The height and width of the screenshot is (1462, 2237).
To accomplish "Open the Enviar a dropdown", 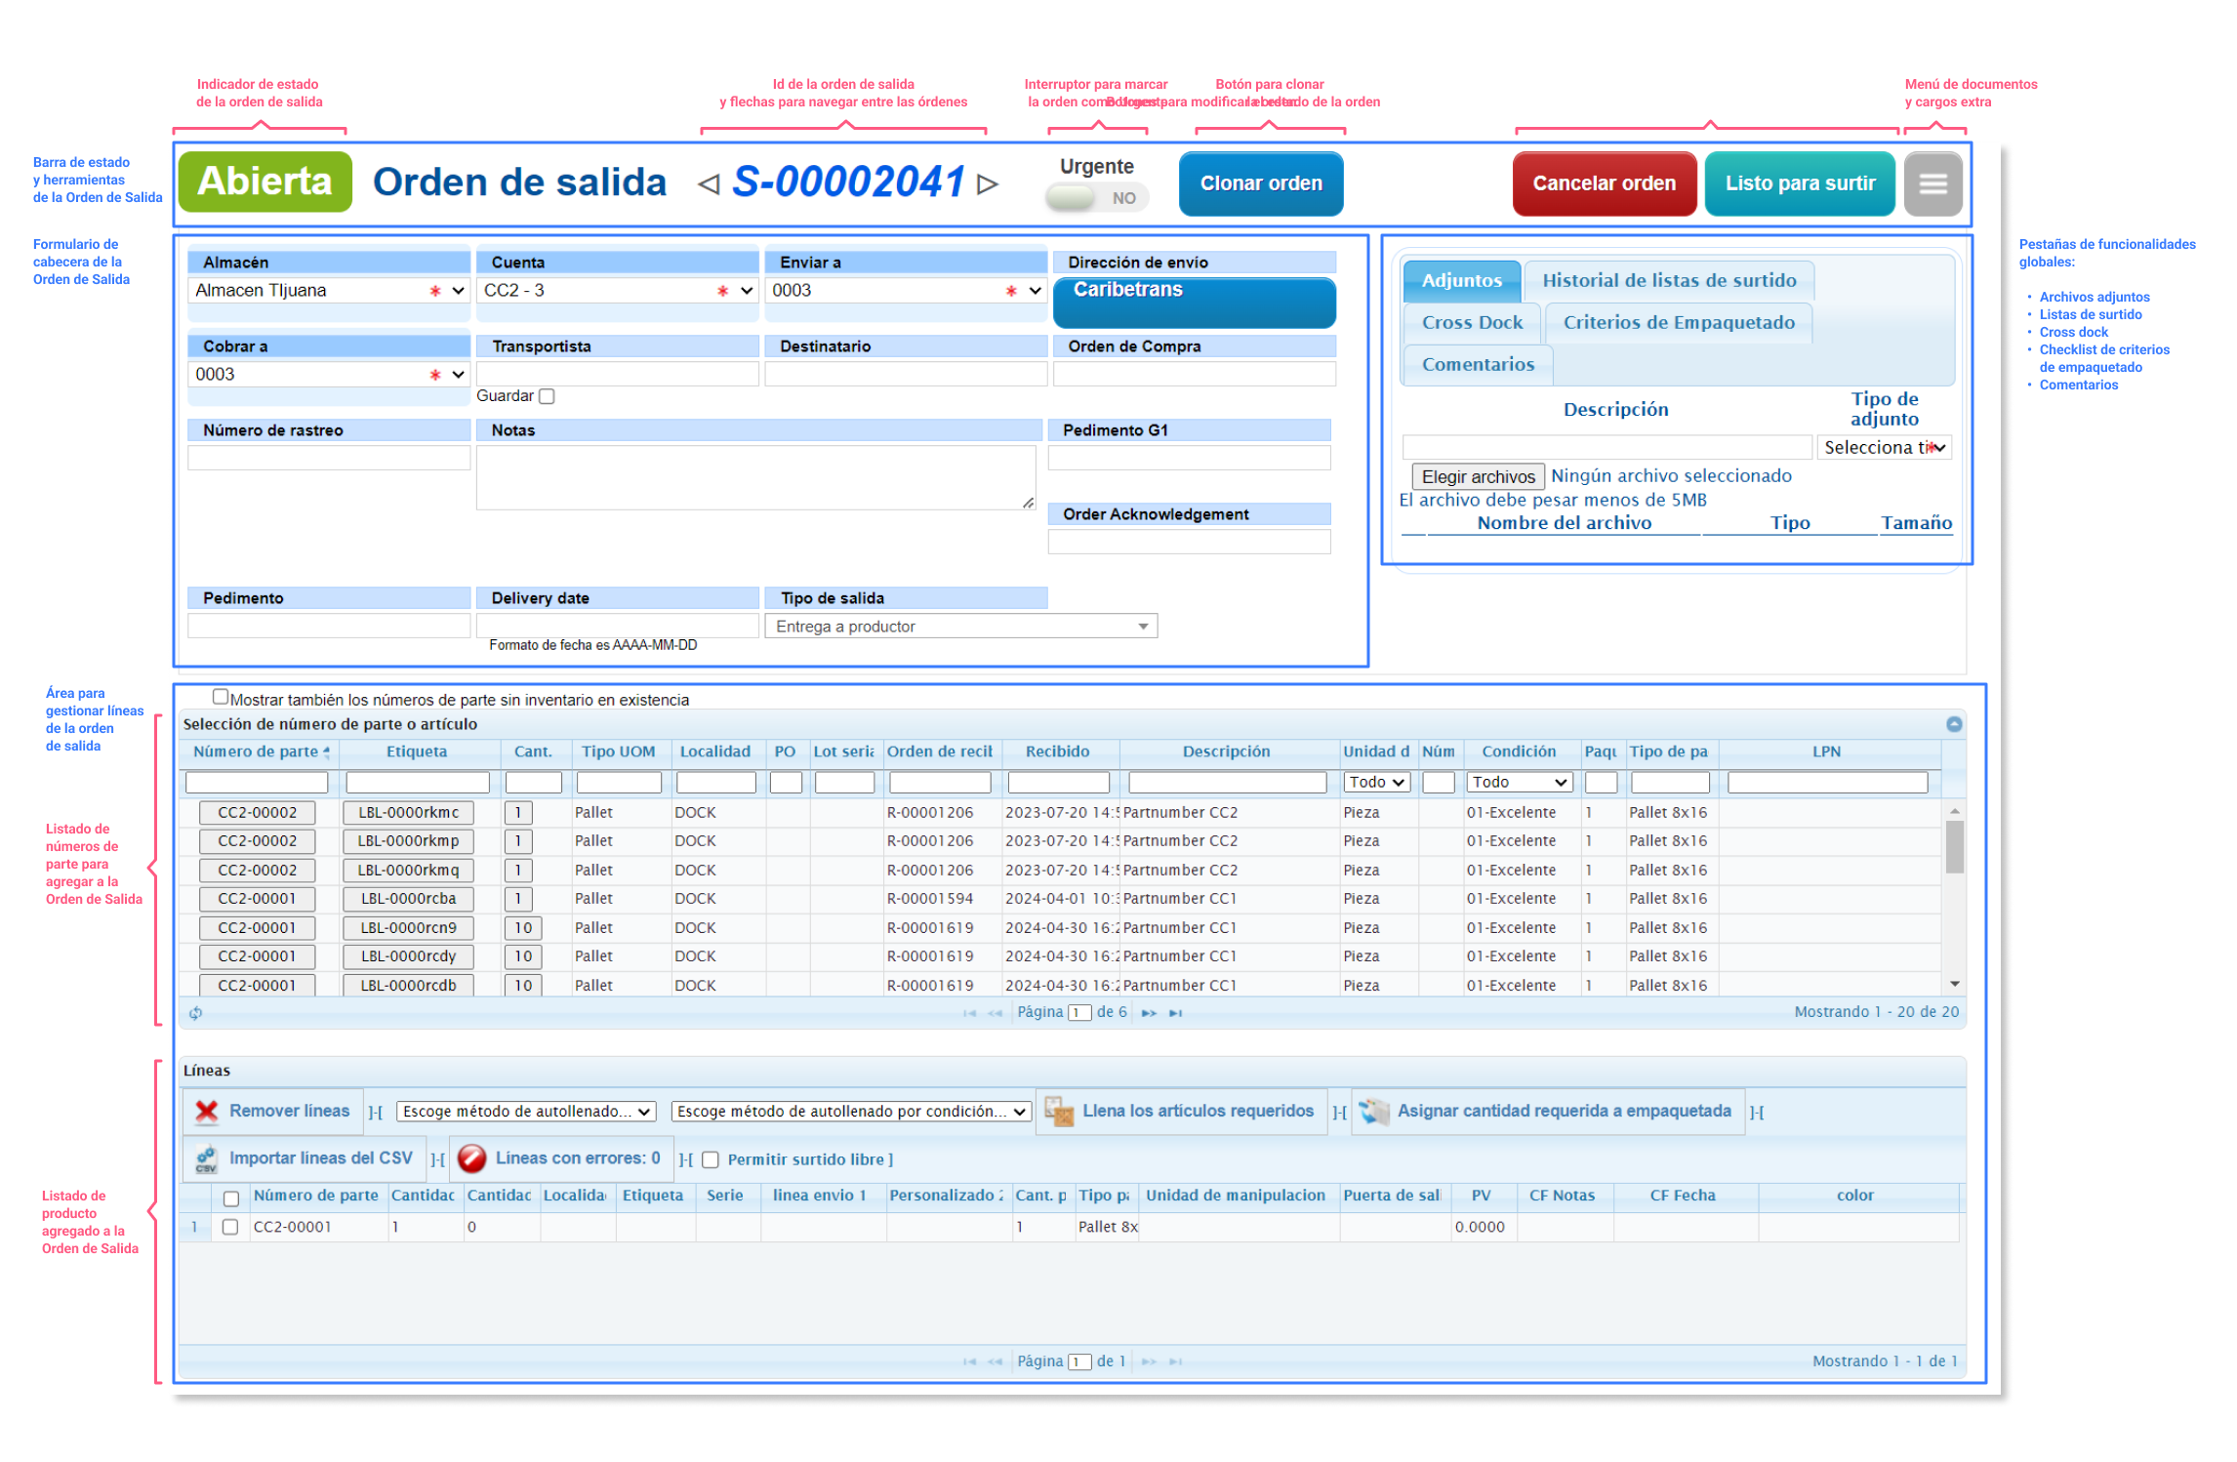I will (x=906, y=291).
